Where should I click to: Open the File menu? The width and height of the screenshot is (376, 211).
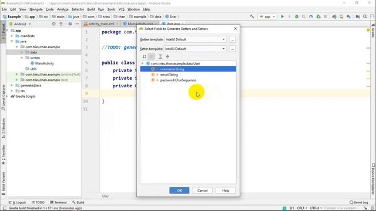(4, 9)
